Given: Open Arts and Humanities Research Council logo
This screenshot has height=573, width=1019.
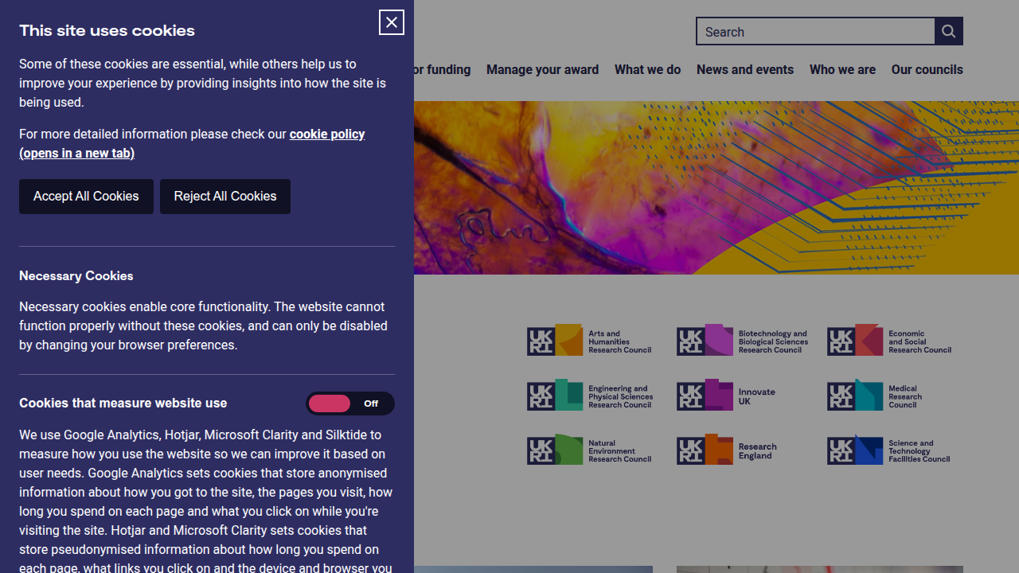Looking at the screenshot, I should [590, 340].
